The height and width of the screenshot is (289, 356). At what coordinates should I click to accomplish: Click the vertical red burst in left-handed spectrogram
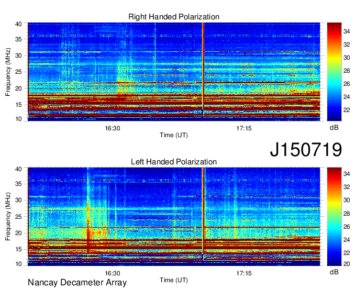203,214
